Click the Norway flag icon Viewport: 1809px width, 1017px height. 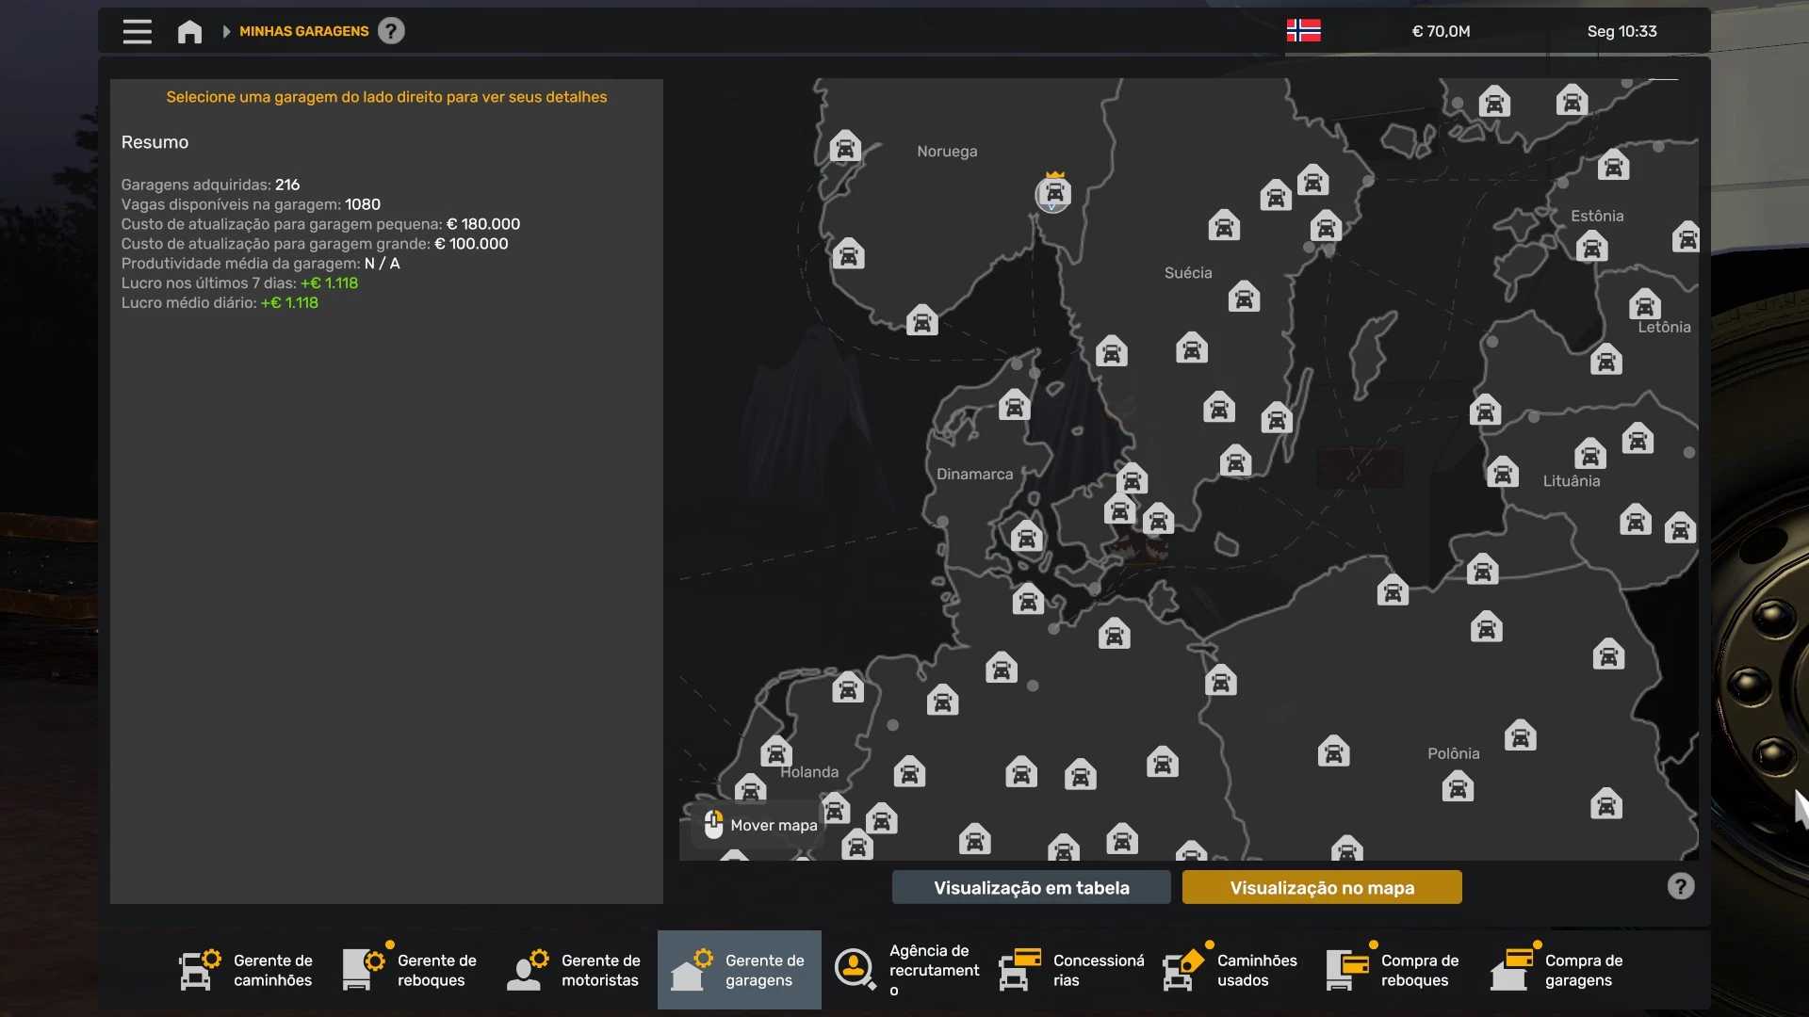(x=1303, y=31)
